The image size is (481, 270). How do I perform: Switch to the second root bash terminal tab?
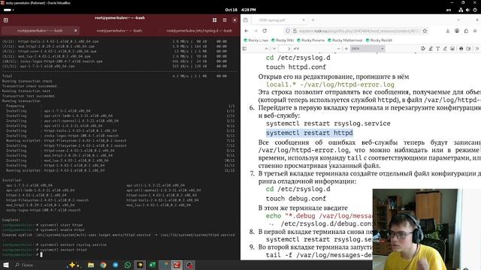pyautogui.click(x=119, y=31)
